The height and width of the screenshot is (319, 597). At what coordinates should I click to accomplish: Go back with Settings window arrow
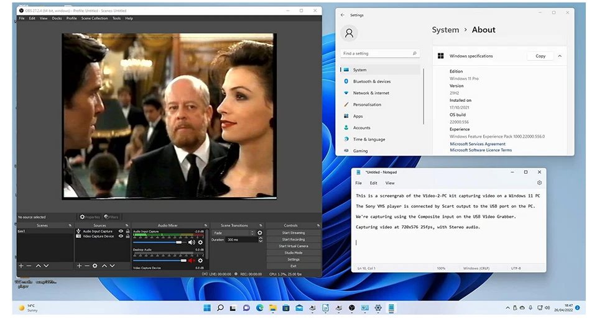[x=342, y=15]
